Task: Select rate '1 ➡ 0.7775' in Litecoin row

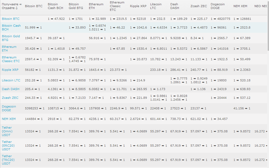Action: pos(179,78)
